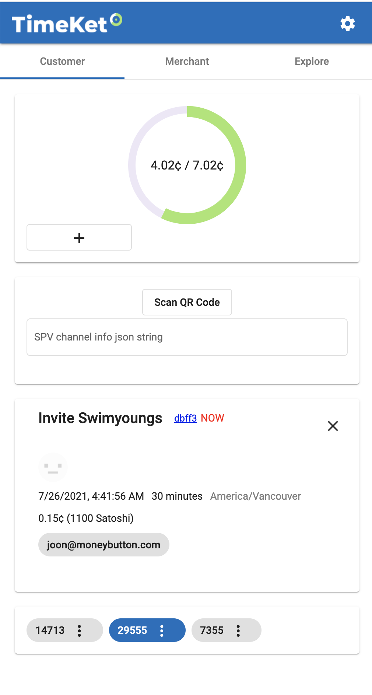Open the Explore tab
Viewport: 372px width, 695px height.
[312, 61]
